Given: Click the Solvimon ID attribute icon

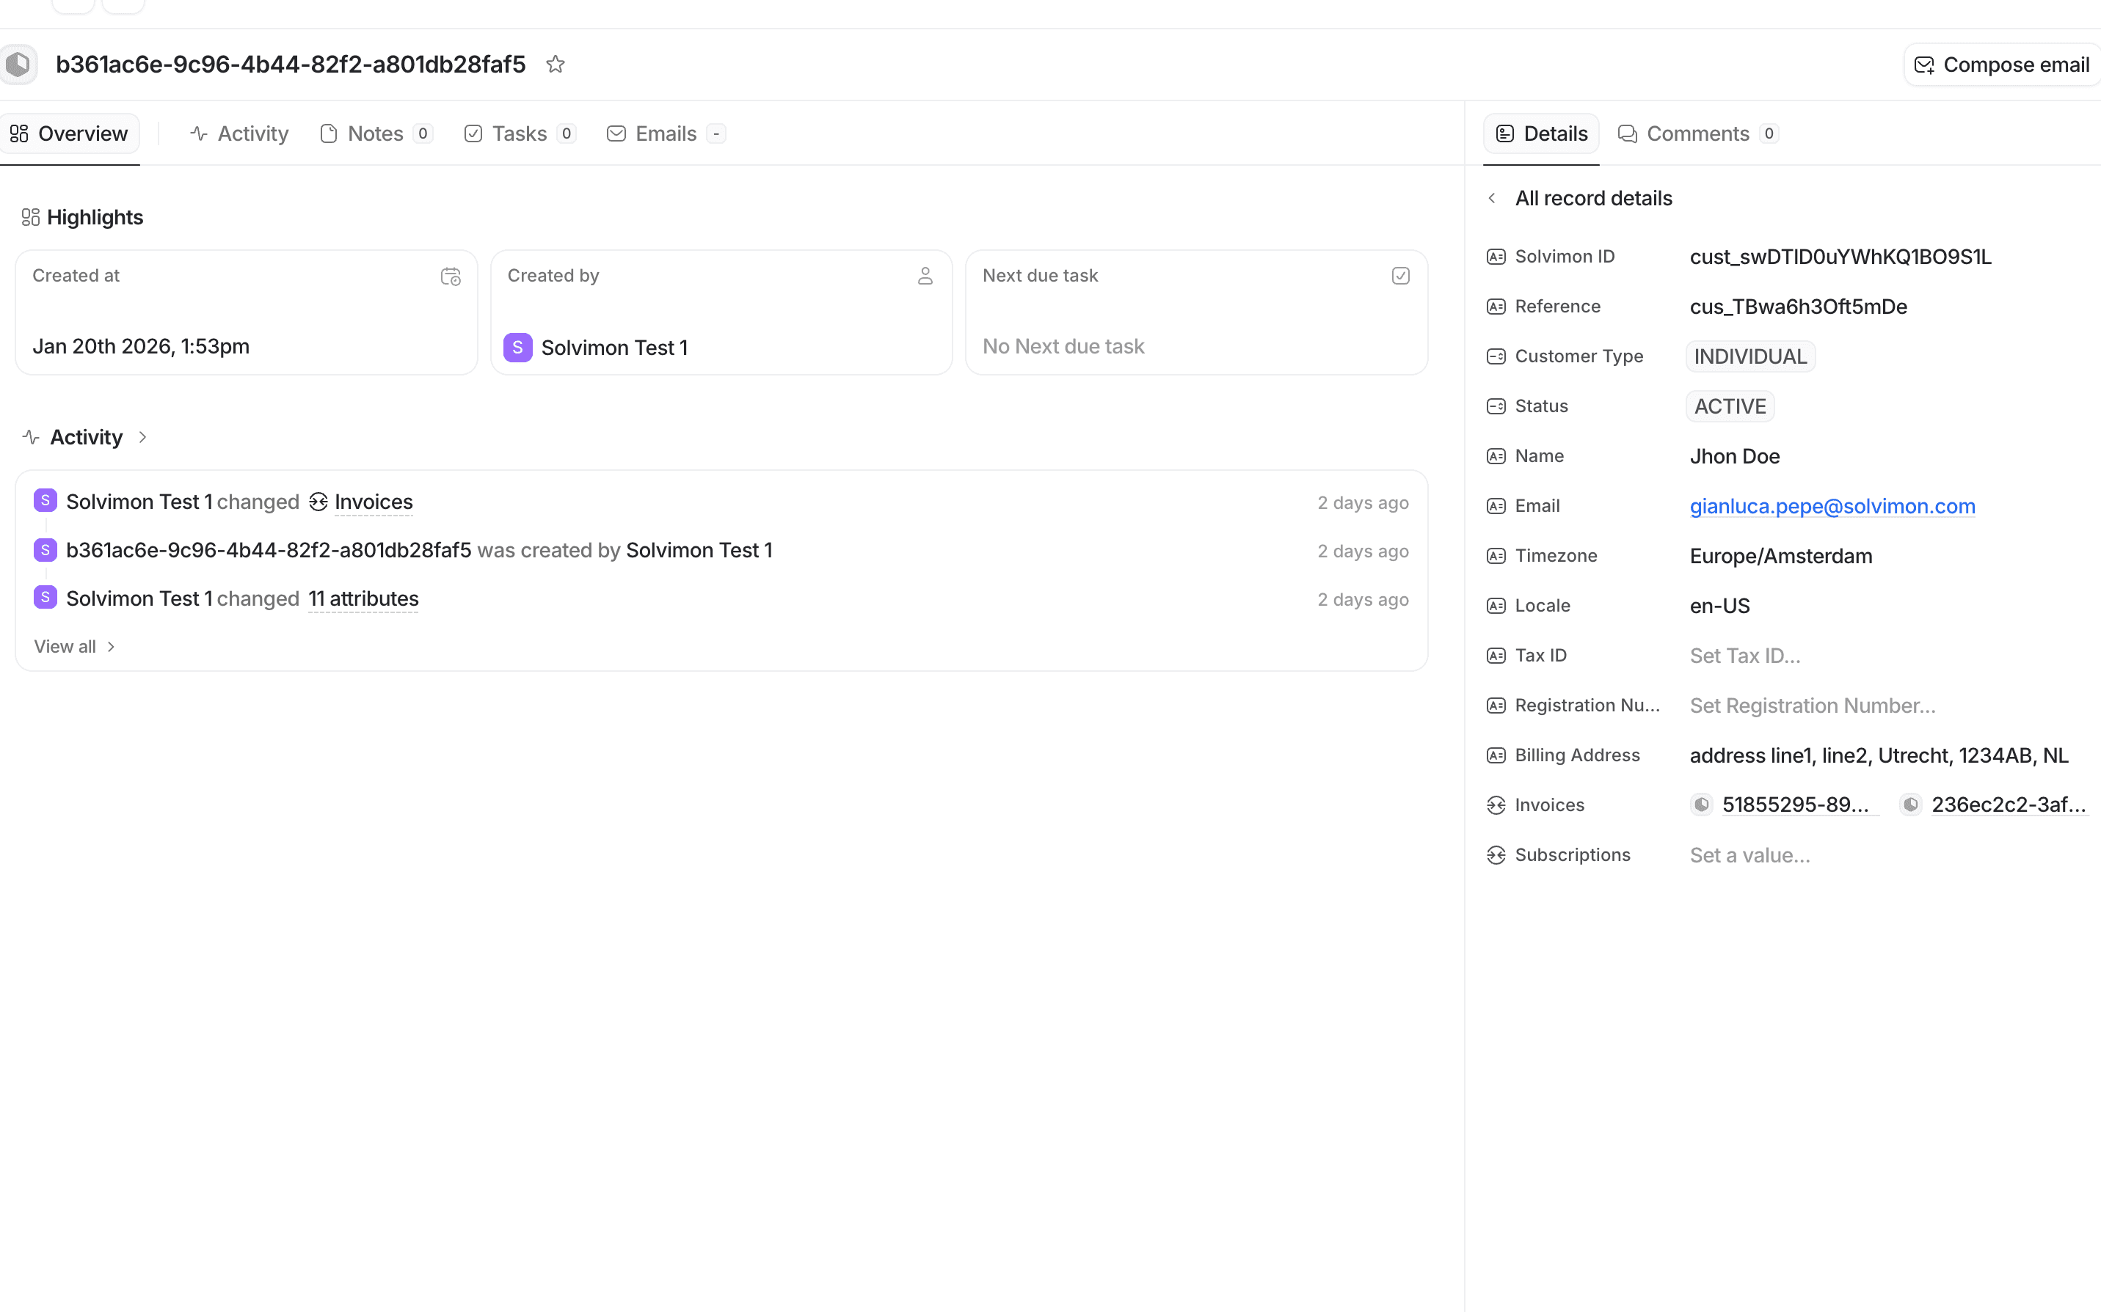Looking at the screenshot, I should point(1495,257).
